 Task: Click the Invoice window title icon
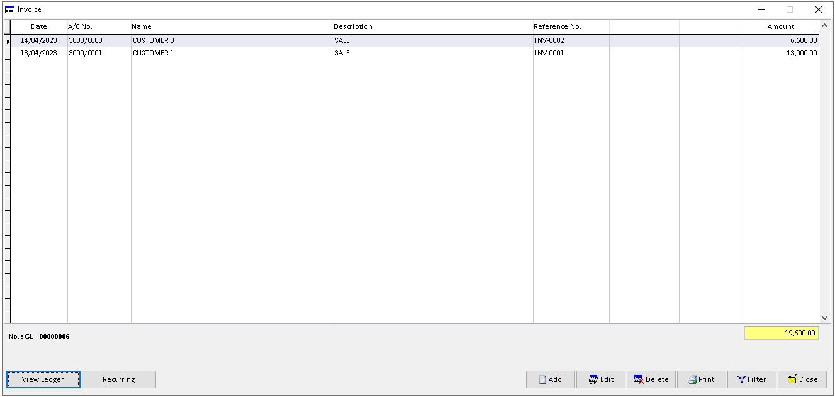pos(9,9)
